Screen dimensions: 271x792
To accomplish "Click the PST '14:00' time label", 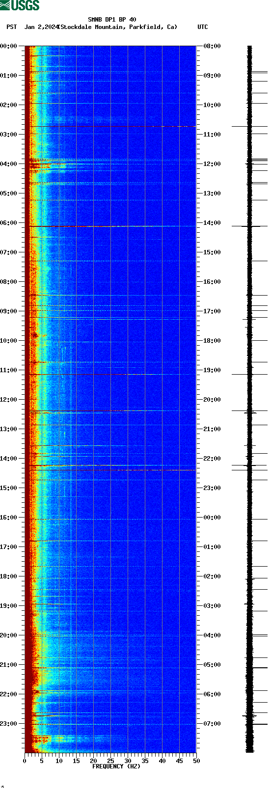I will click(x=9, y=459).
